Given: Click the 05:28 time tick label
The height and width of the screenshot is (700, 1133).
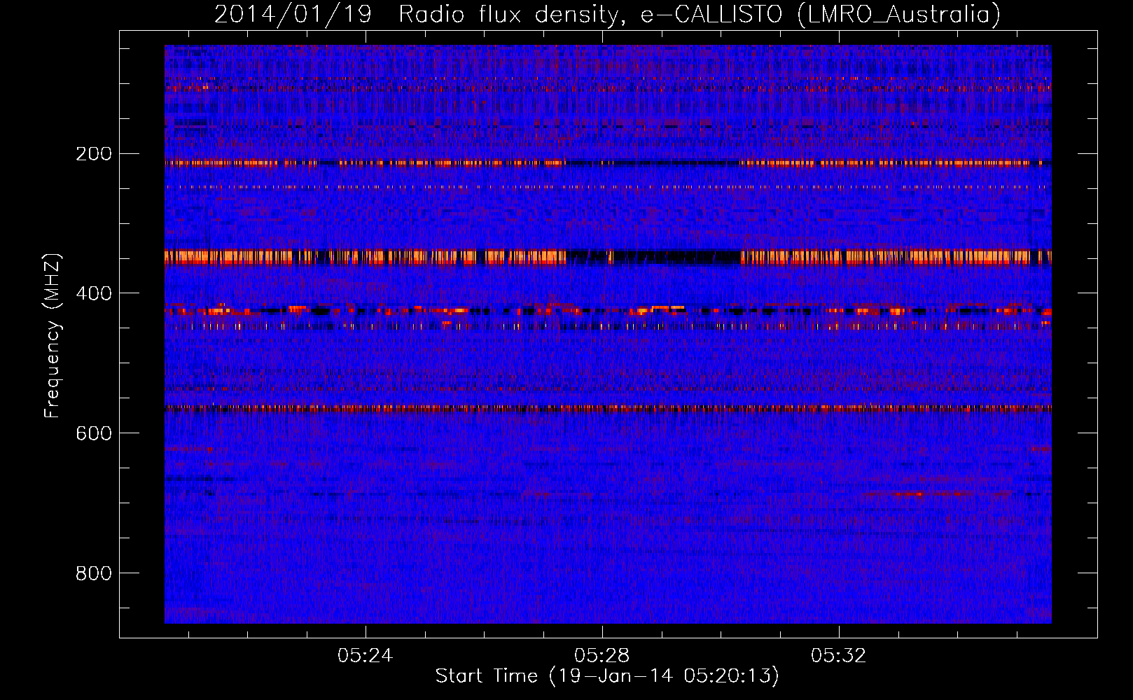Looking at the screenshot, I should coord(602,656).
